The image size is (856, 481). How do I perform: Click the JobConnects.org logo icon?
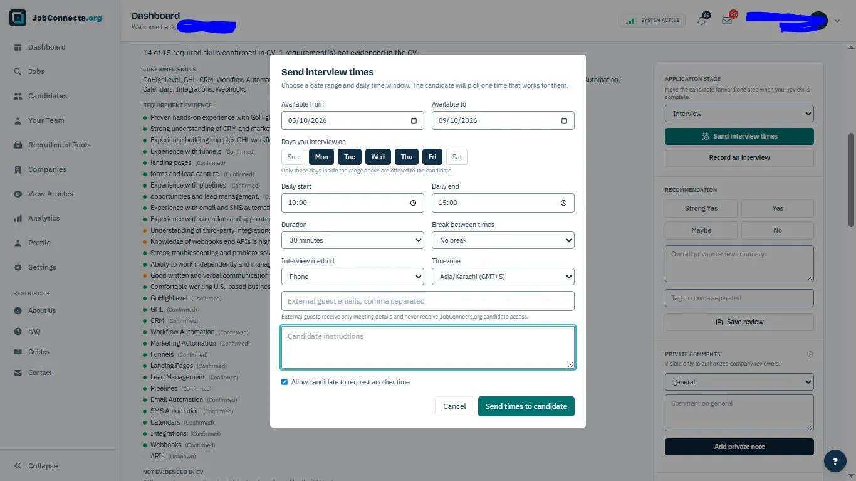pyautogui.click(x=18, y=18)
